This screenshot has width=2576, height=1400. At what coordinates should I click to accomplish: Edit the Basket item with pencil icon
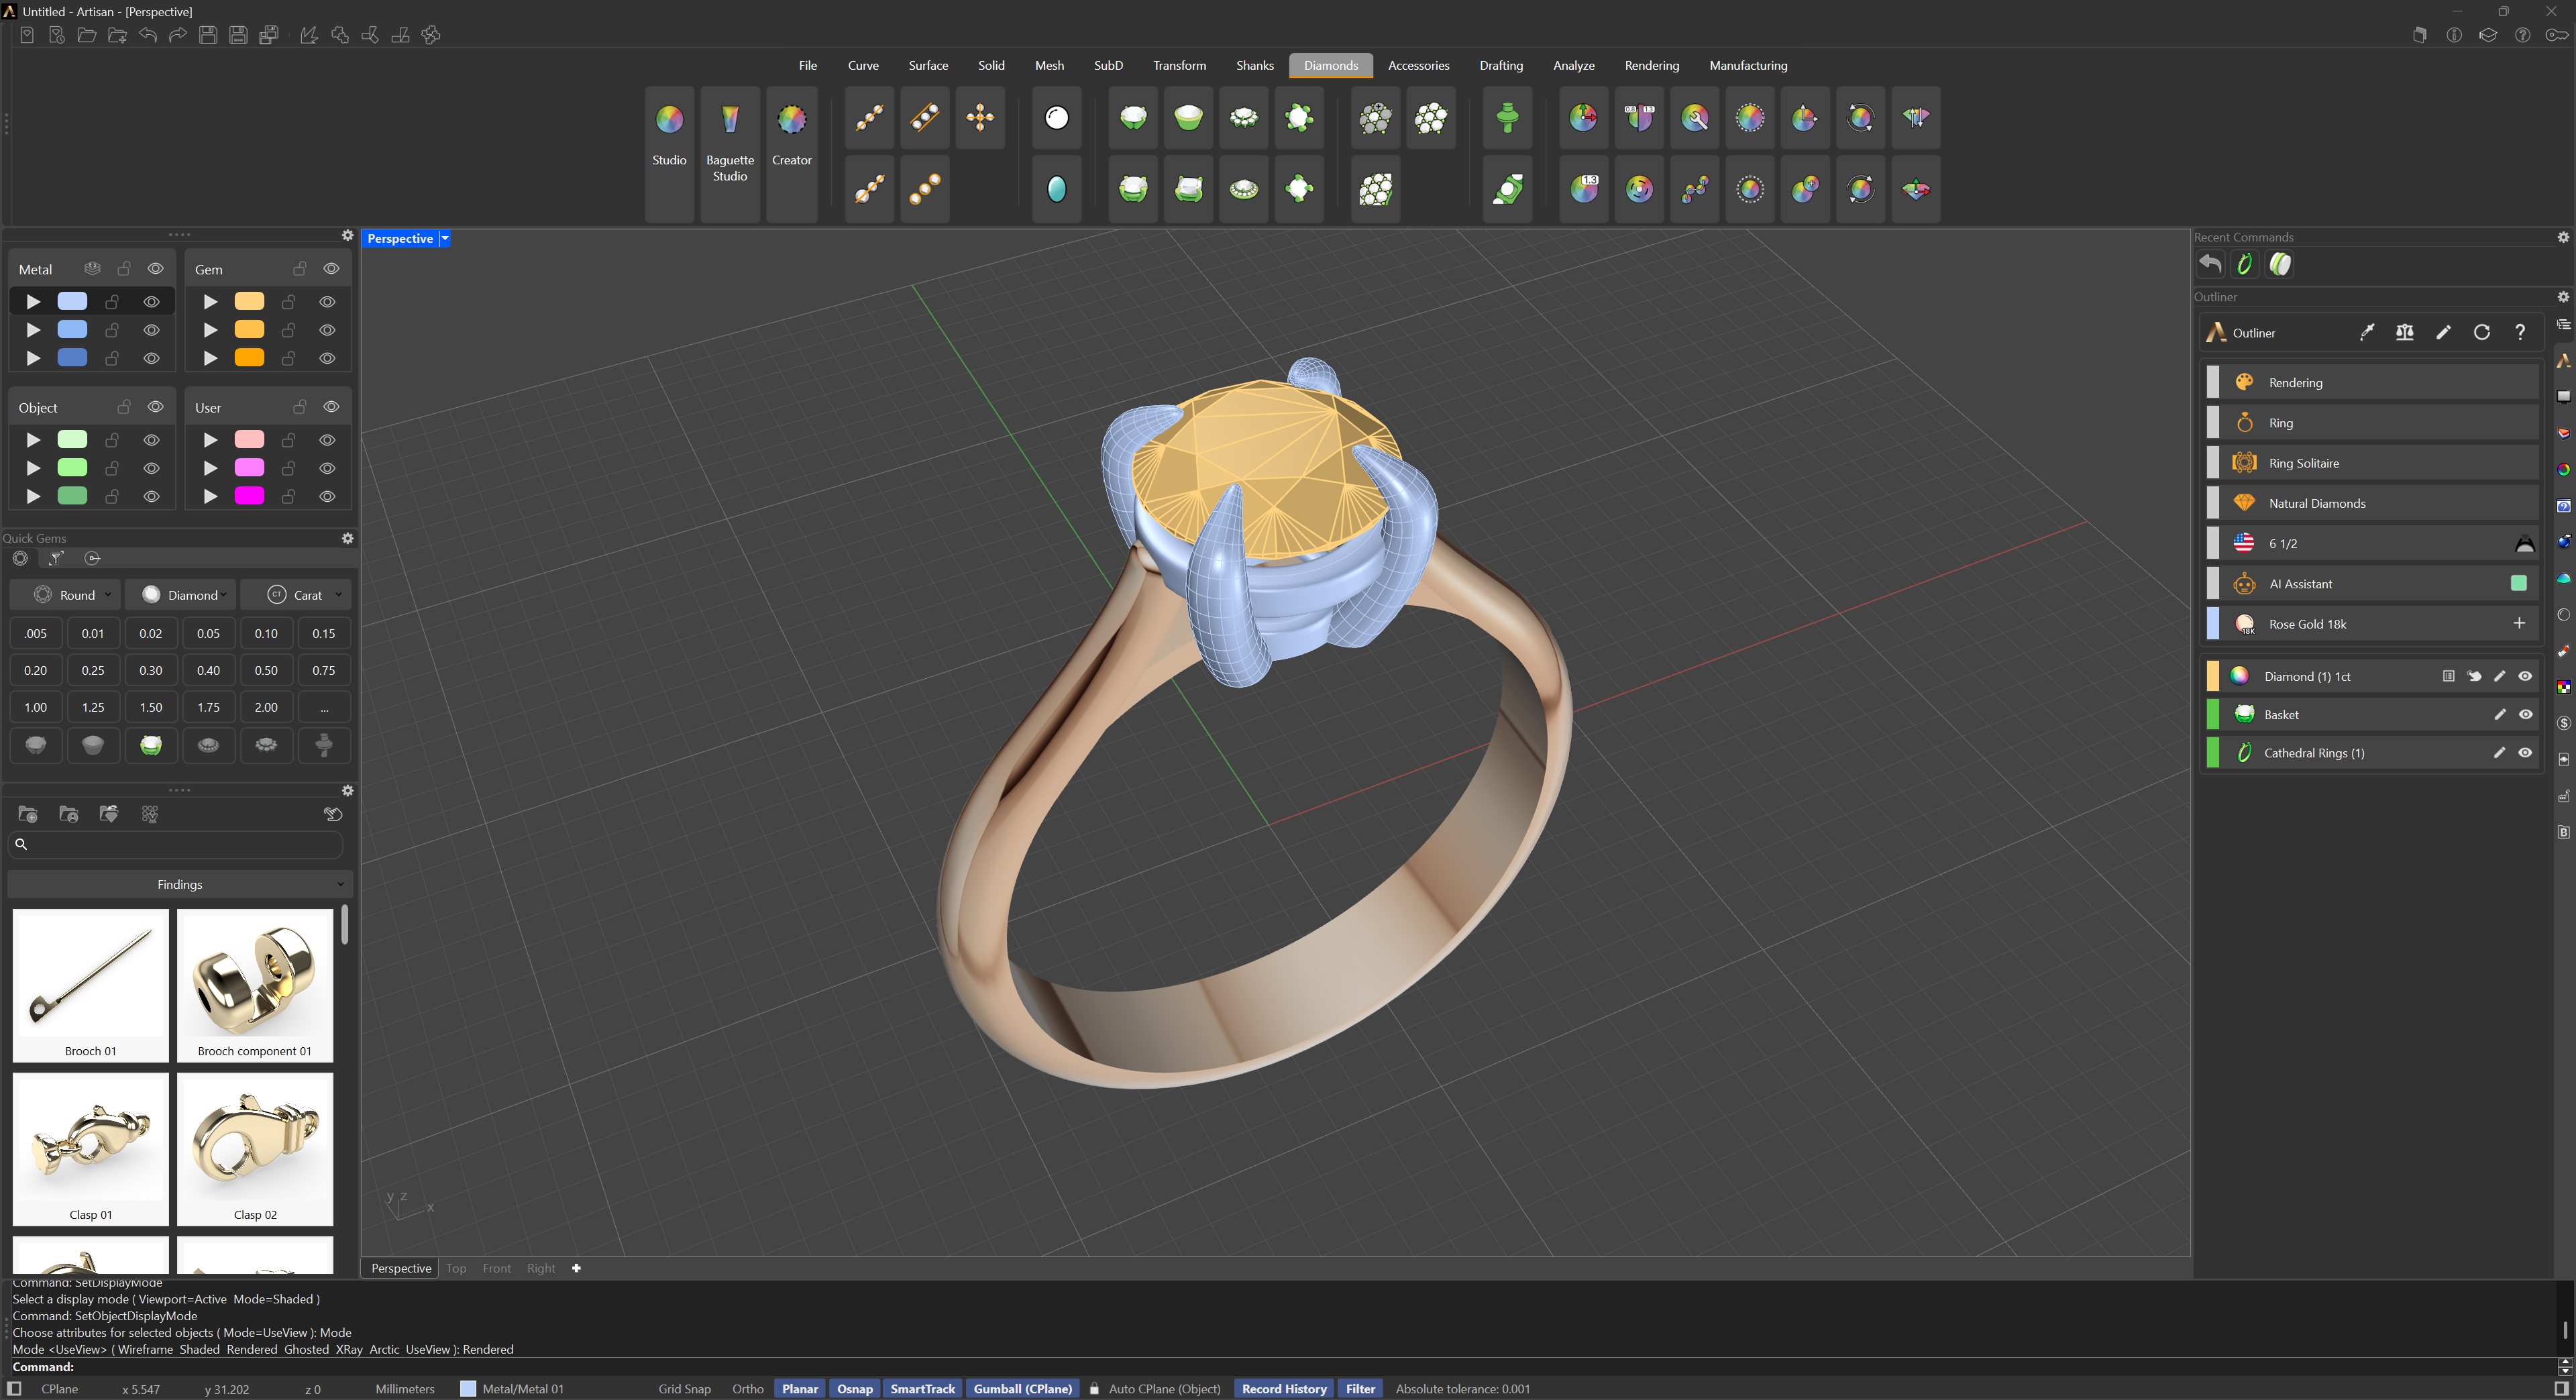2499,714
